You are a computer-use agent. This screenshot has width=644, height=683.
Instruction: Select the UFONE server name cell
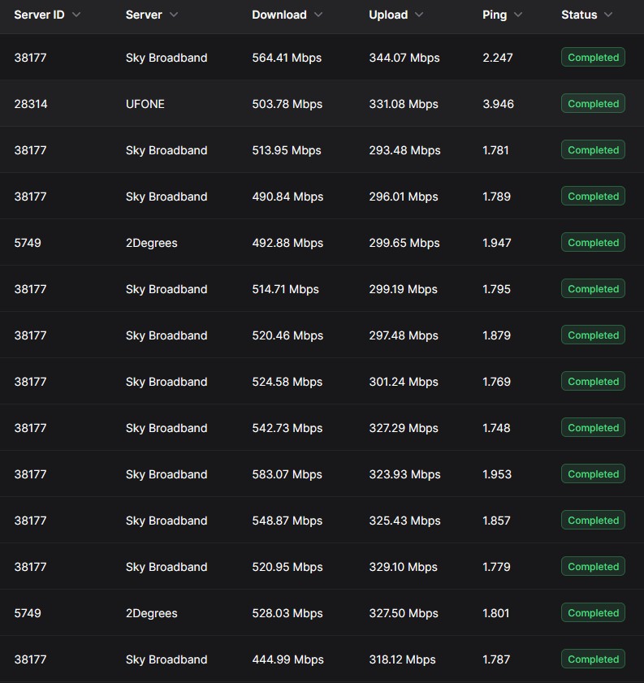(x=145, y=104)
